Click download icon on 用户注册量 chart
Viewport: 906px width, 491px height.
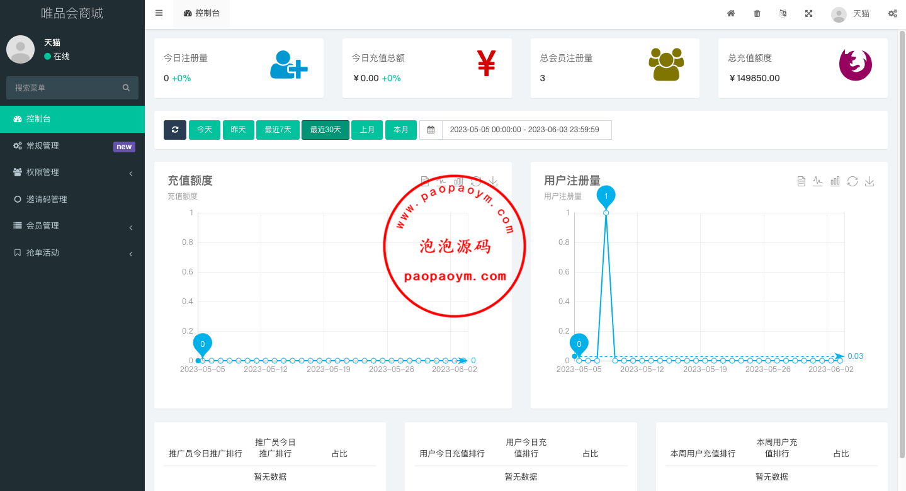point(869,181)
